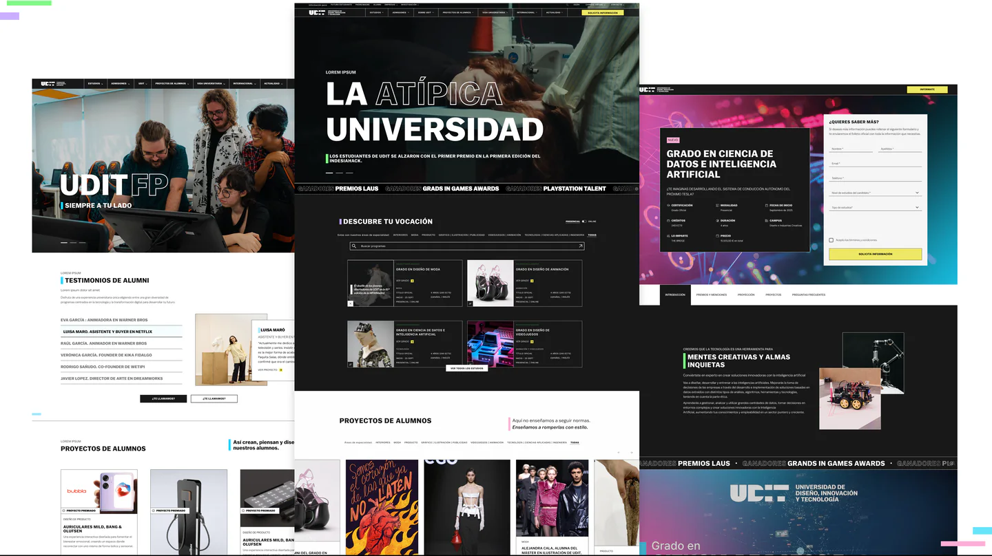
Task: Open the Tipo de estudios dropdown
Action: point(875,207)
